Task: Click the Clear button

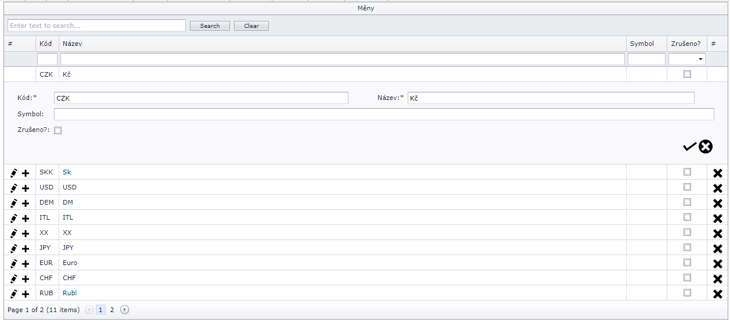Action: [251, 26]
